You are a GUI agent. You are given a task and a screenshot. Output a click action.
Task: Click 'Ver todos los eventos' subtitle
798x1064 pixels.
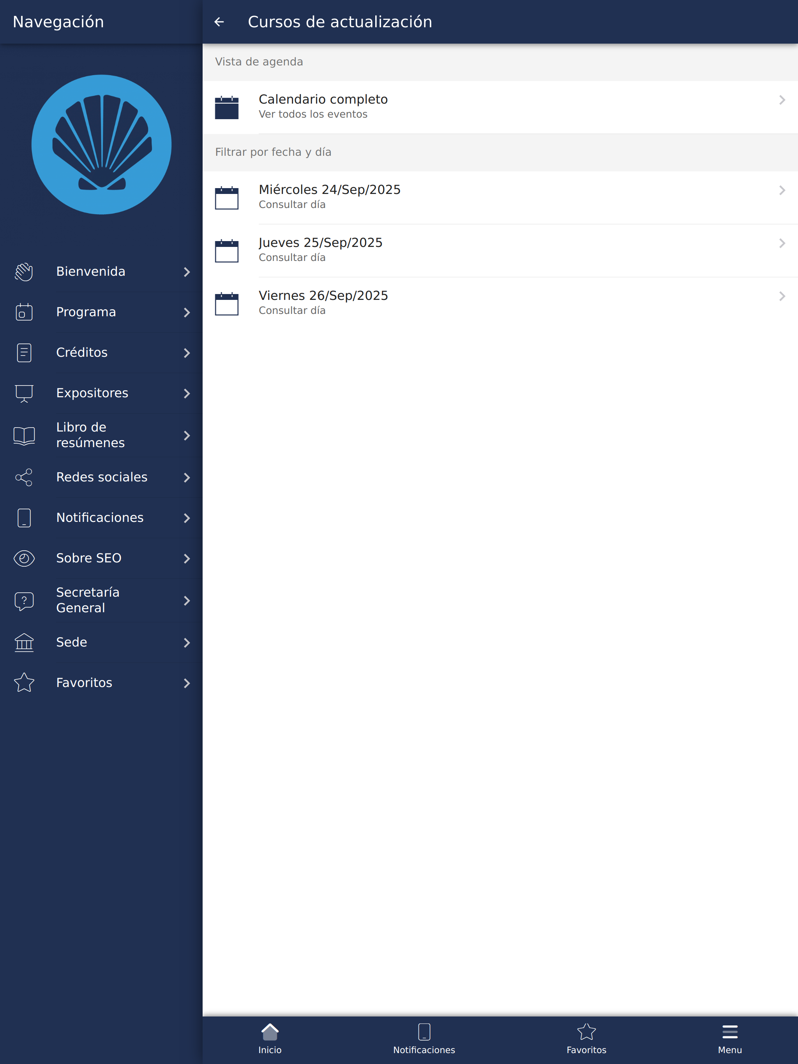tap(313, 115)
